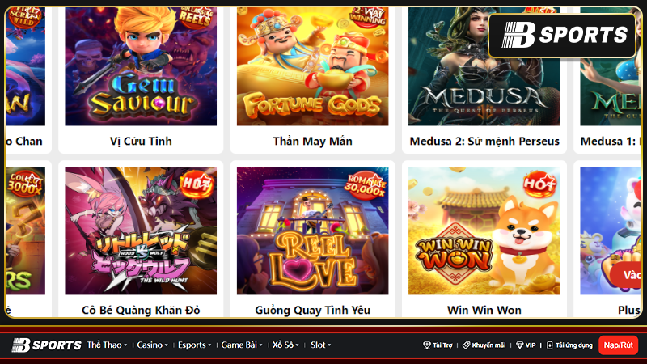Screen dimensions: 647x364
Task: Click the red Nạp/Rút button
Action: tap(618, 345)
